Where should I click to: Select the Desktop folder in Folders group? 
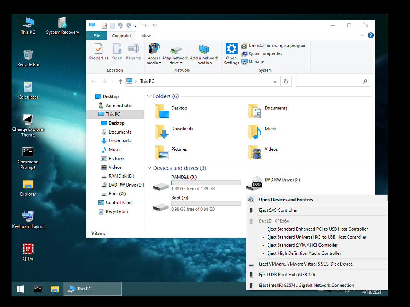[x=171, y=111]
